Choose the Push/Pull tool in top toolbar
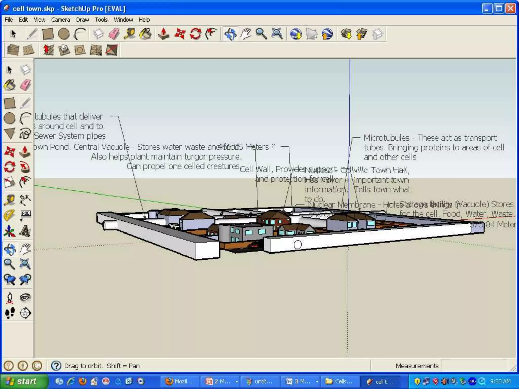This screenshot has width=519, height=389. (x=164, y=34)
